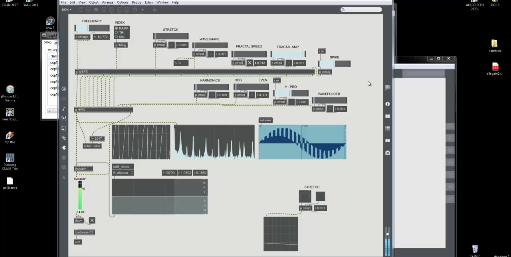Open the Extras menu
511x257 pixels.
149,2
